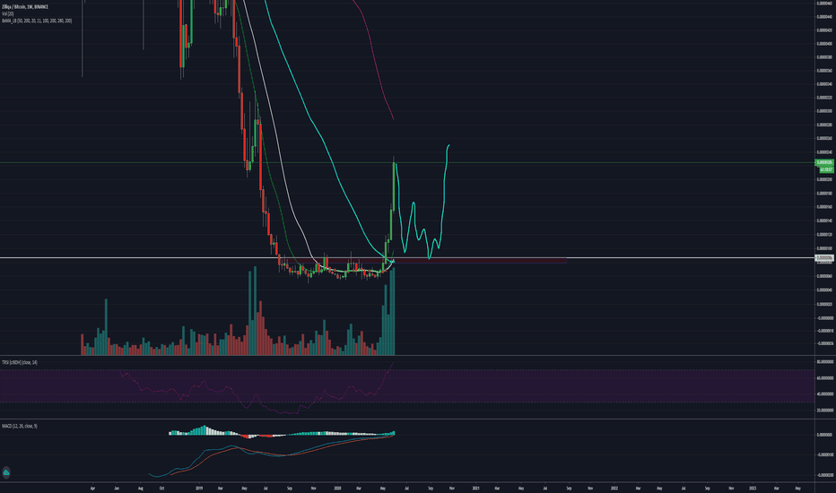Click the green current price label
836x493 pixels.
click(825, 162)
